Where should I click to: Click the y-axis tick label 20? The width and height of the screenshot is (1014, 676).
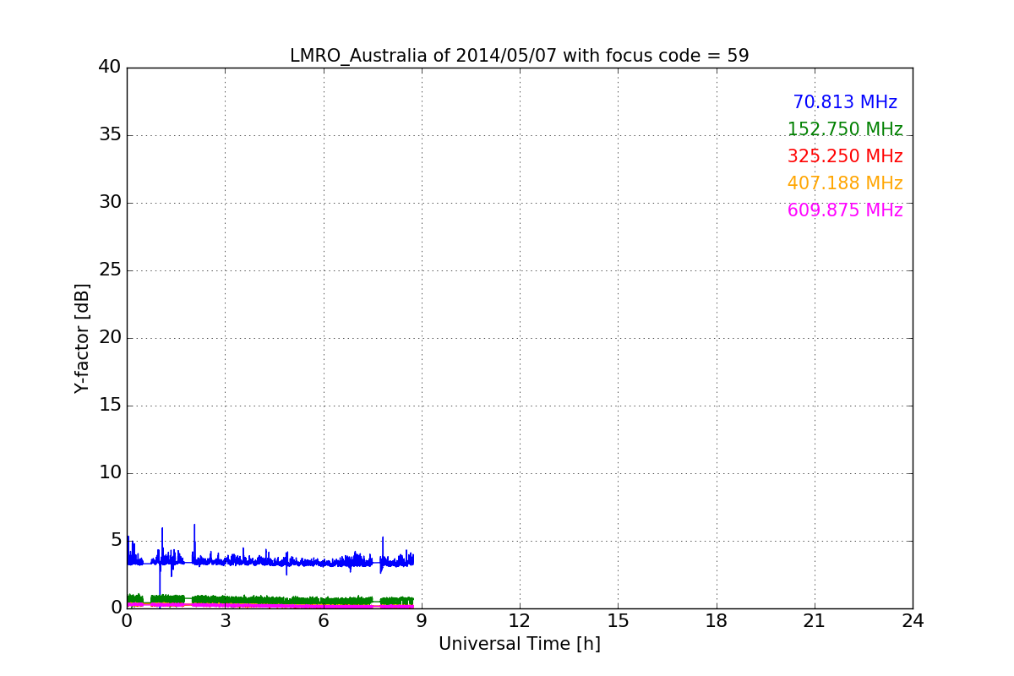(110, 337)
